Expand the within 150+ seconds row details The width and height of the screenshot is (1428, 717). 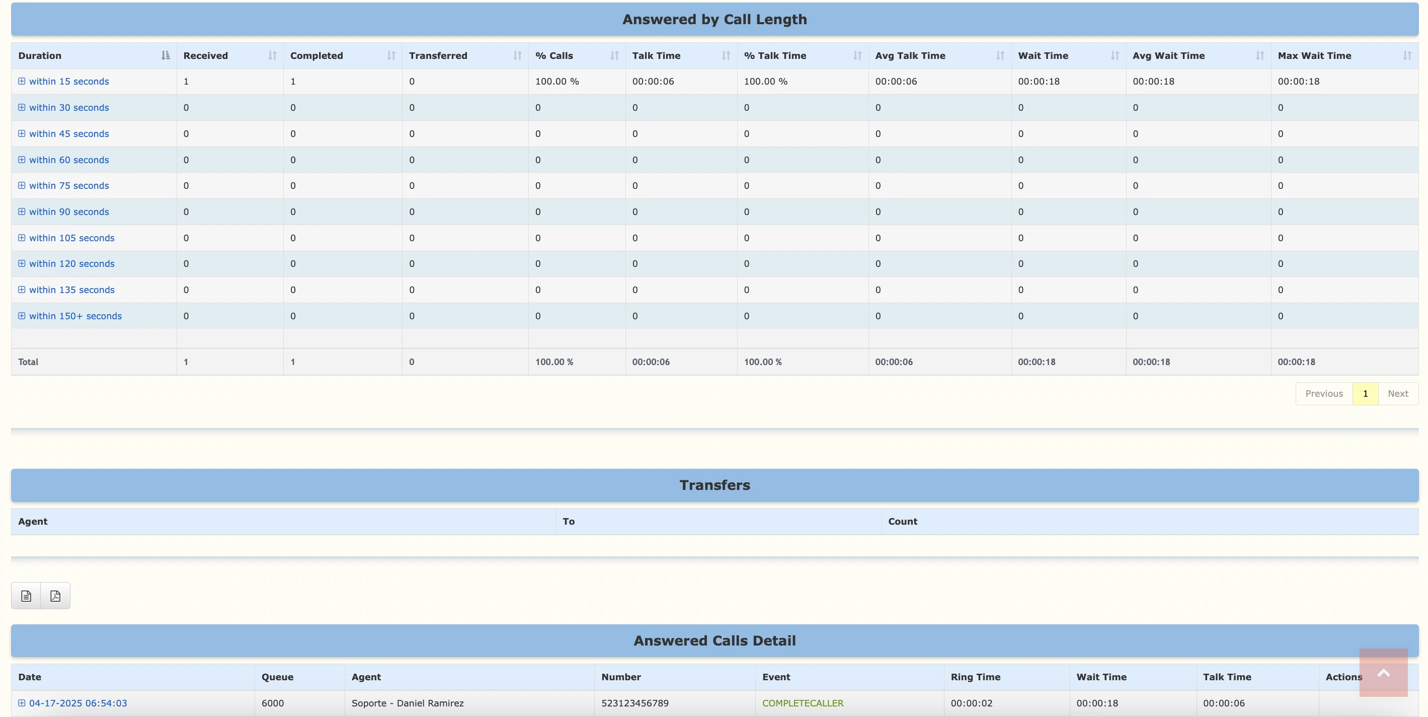pos(22,316)
